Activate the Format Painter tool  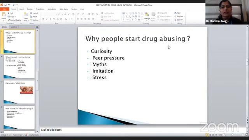14,20
